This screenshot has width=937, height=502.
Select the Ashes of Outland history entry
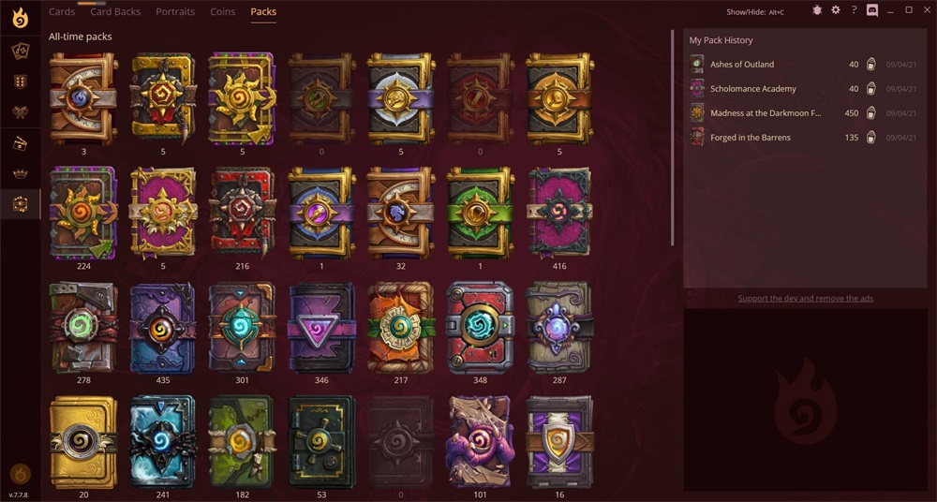pos(803,64)
